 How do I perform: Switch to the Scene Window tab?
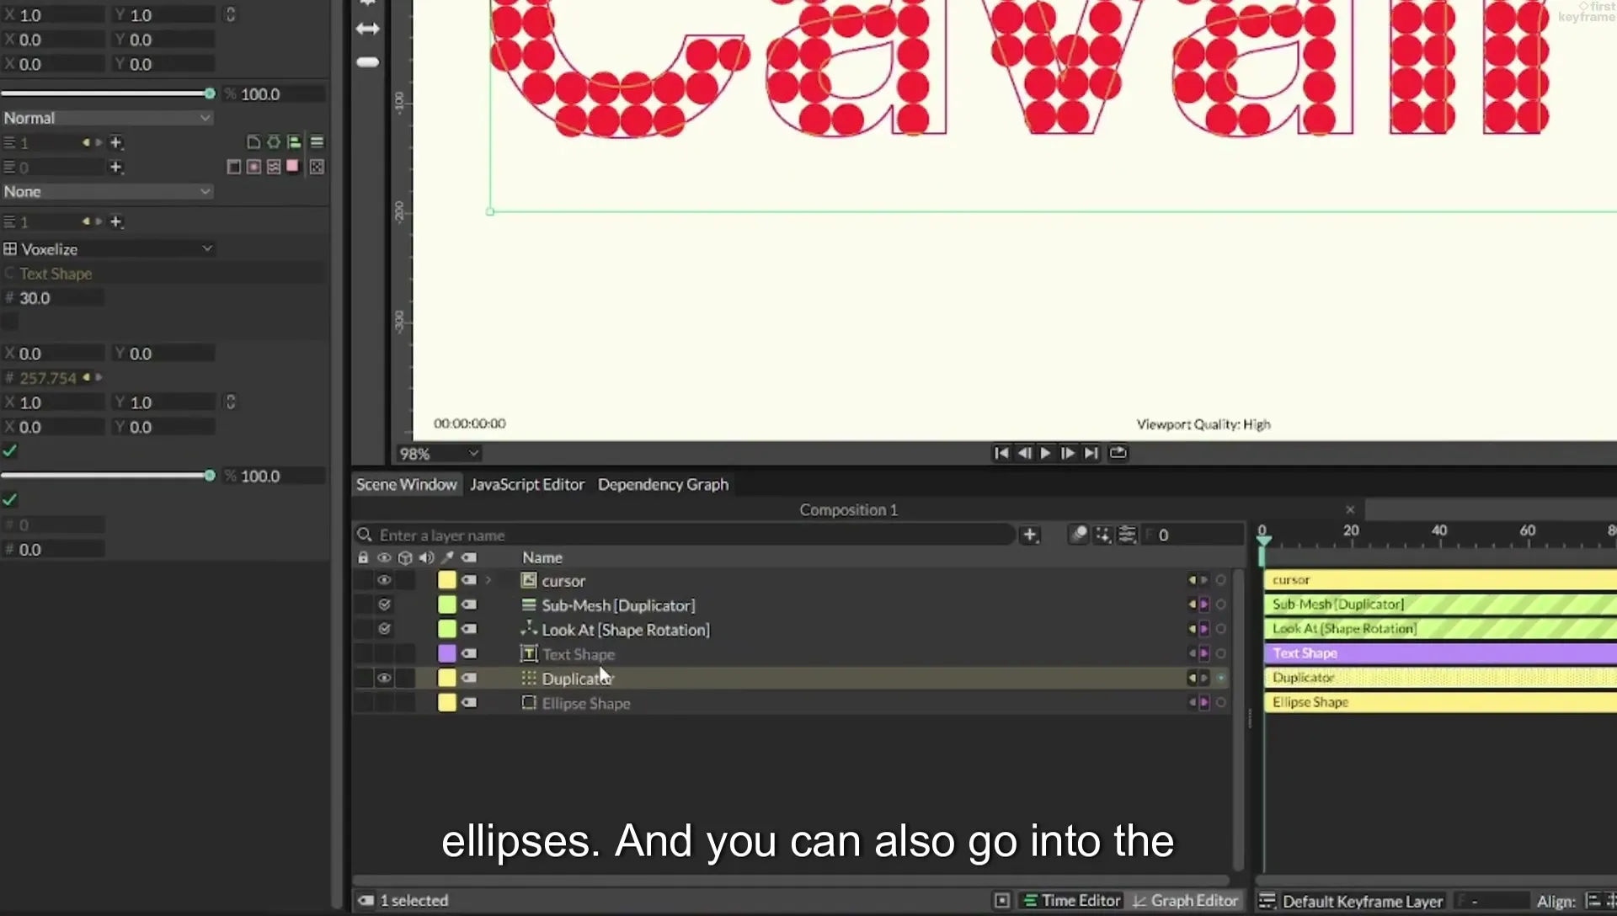tap(406, 485)
